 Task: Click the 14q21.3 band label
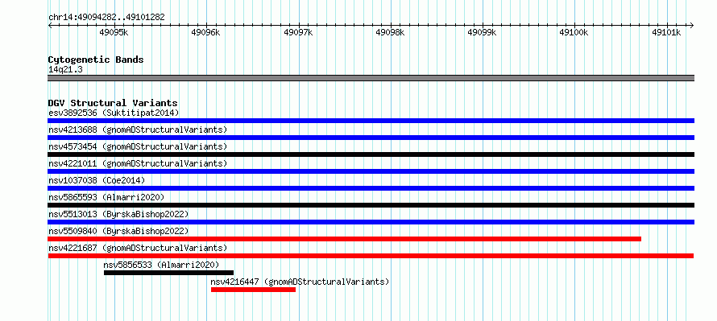point(65,70)
